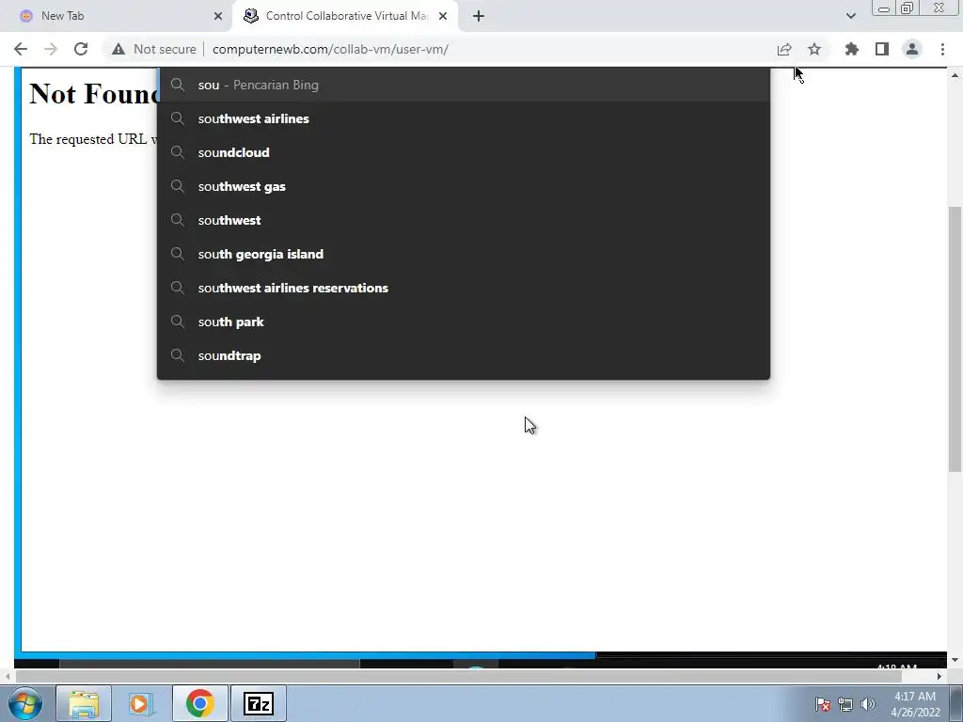Click the 'Not Found' heading text
Screen dimensions: 963x722
coord(93,94)
